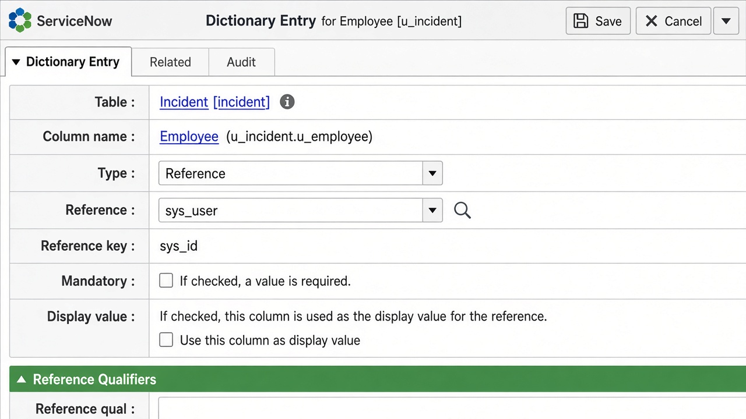The image size is (746, 419).
Task: Click the info icon next to Incident table
Action: tap(287, 102)
